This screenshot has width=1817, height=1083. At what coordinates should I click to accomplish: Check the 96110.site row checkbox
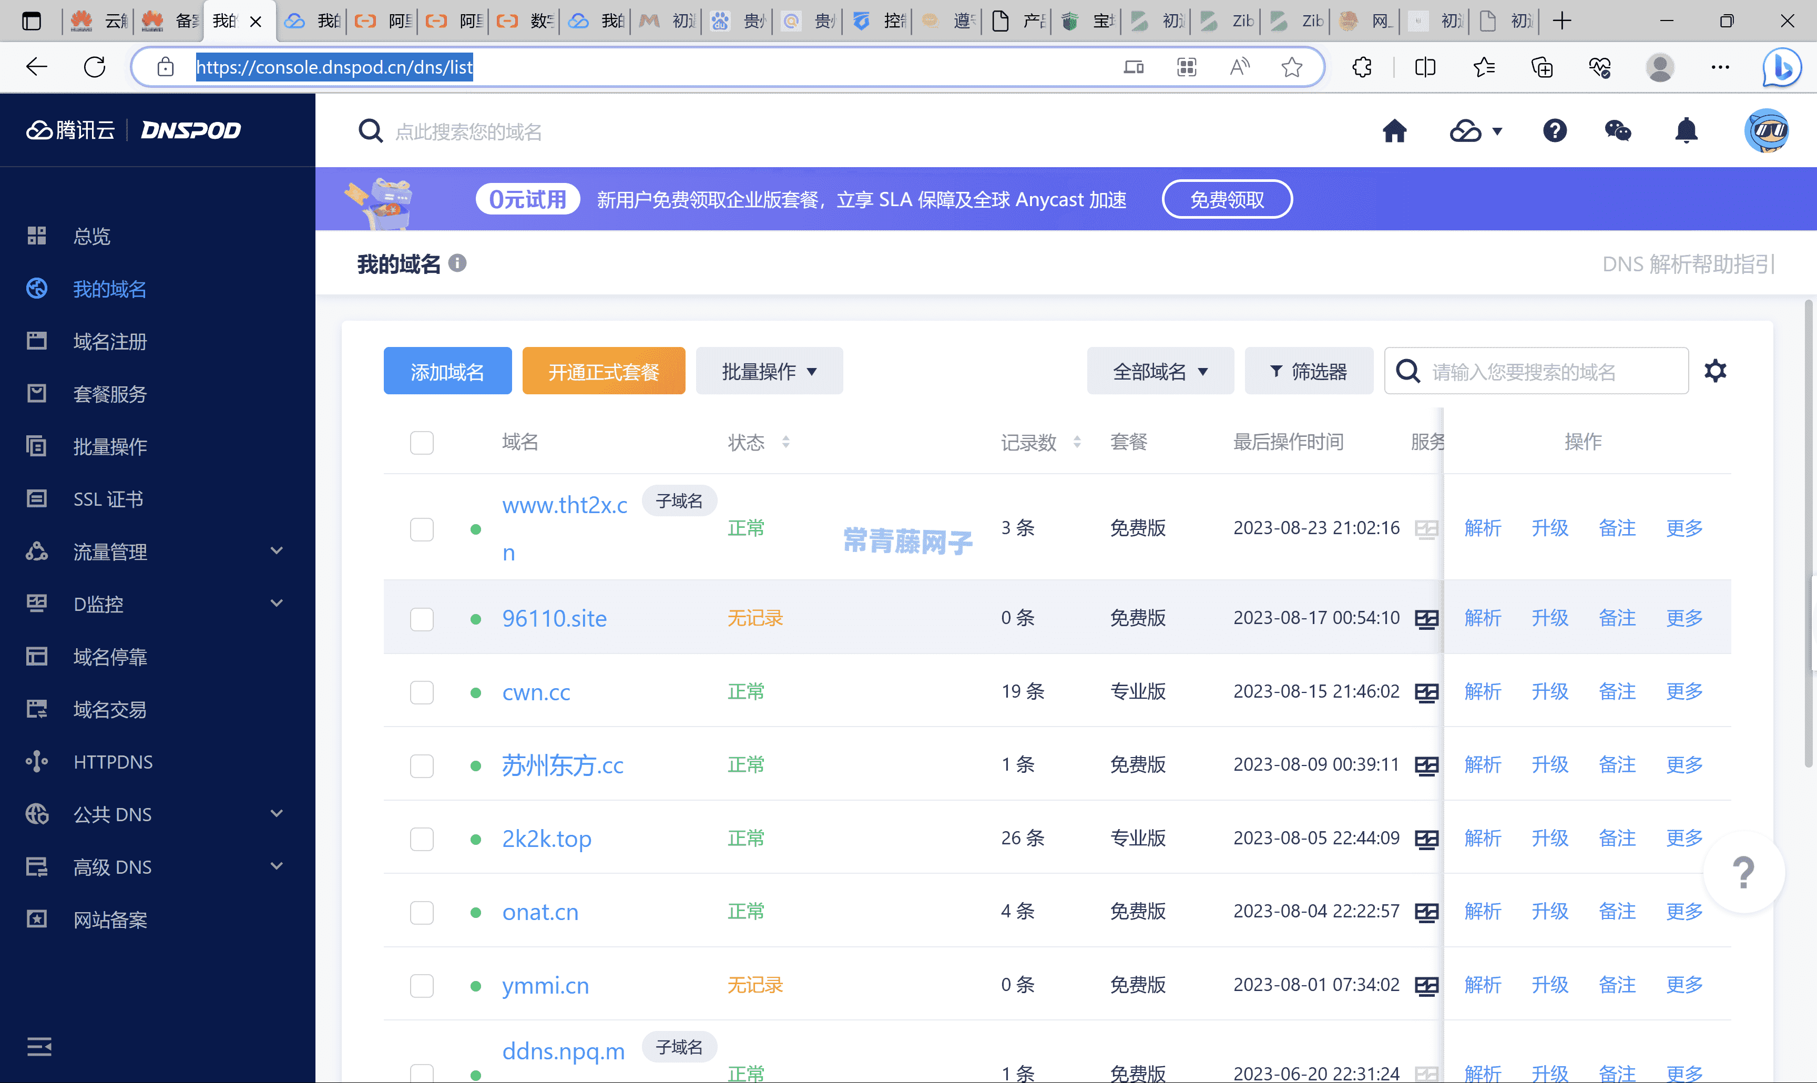422,619
